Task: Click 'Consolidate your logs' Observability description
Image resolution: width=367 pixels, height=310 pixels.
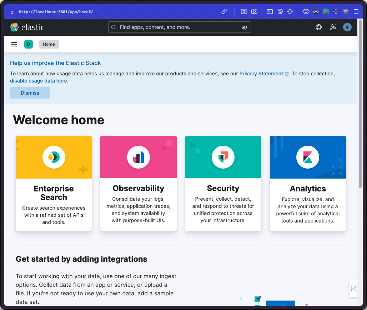Action: click(x=139, y=210)
